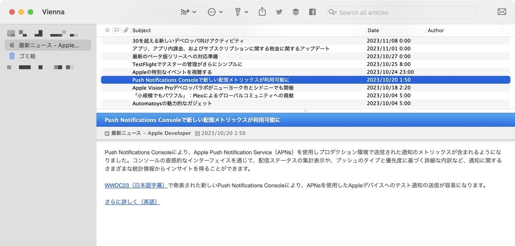Viewport: 515px width, 246px height.
Task: Open the filter dropdown chevron
Action: pyautogui.click(x=246, y=12)
